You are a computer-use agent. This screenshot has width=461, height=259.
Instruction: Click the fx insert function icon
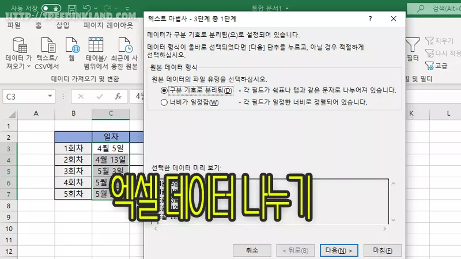[118, 97]
